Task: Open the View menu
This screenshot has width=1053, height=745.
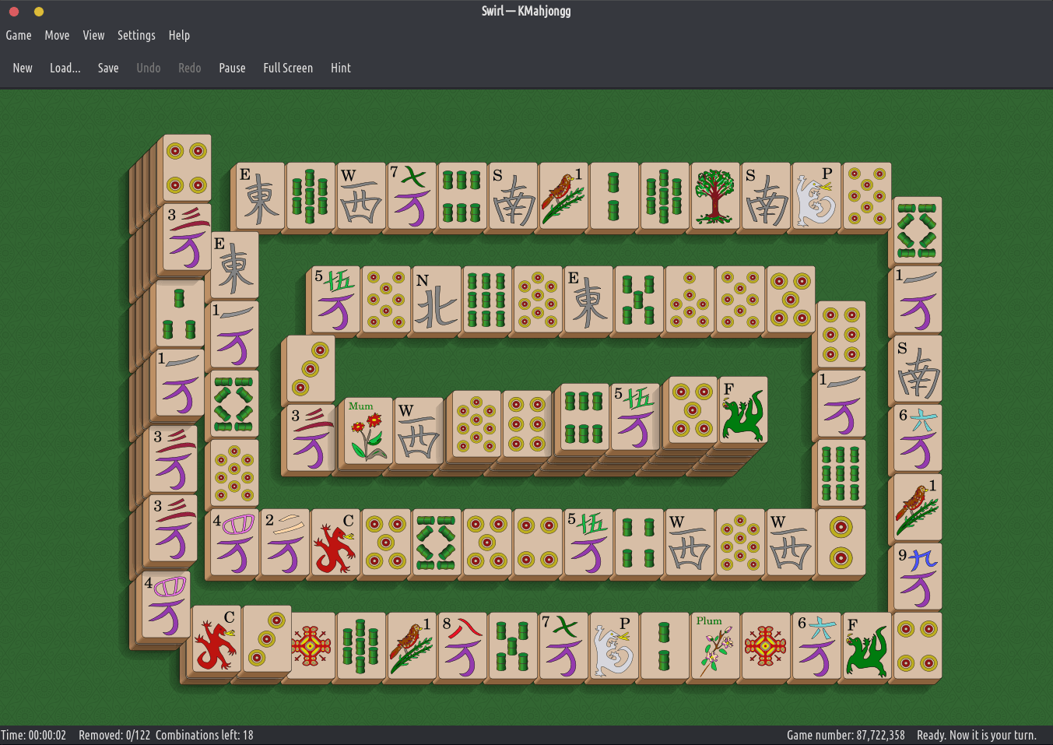Action: pos(93,35)
